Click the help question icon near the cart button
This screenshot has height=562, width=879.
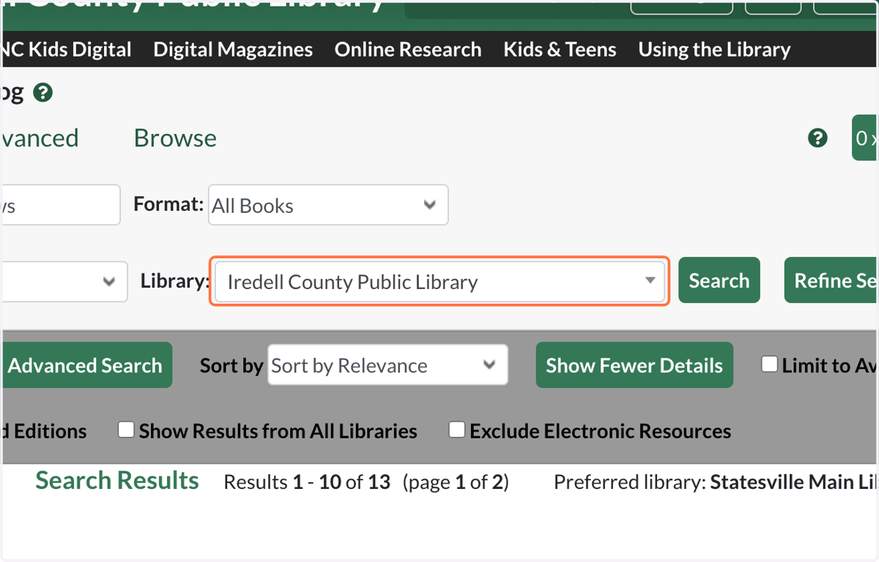pyautogui.click(x=817, y=138)
